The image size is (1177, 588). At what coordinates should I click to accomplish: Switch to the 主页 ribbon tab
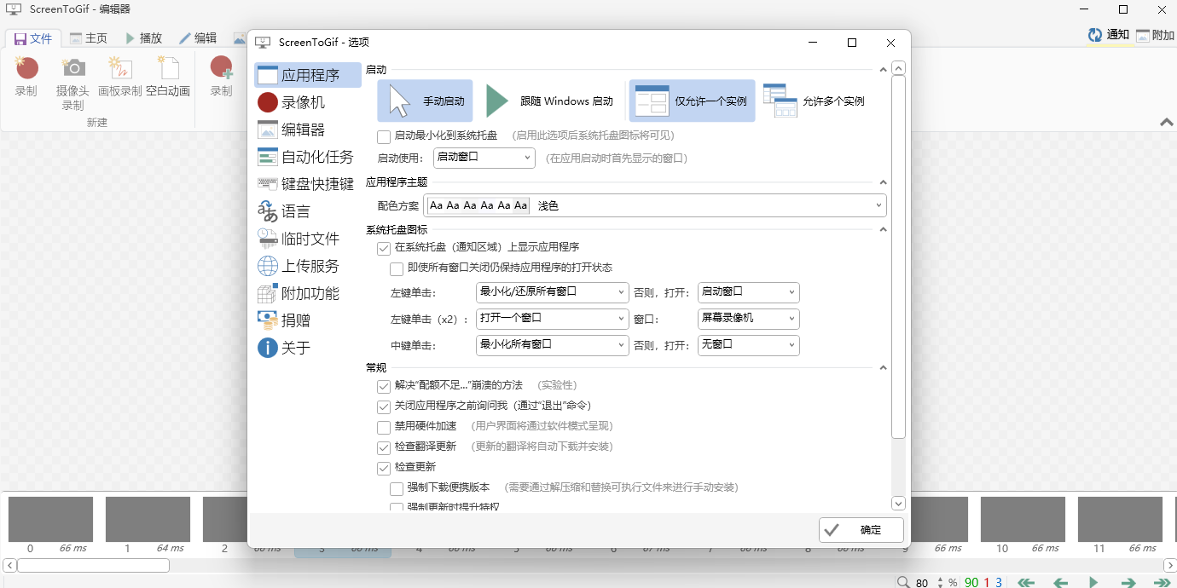click(x=89, y=38)
